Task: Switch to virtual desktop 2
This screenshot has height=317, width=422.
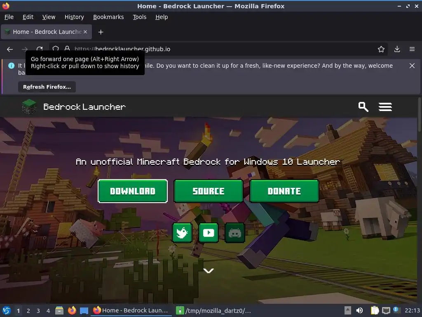Action: (28, 311)
